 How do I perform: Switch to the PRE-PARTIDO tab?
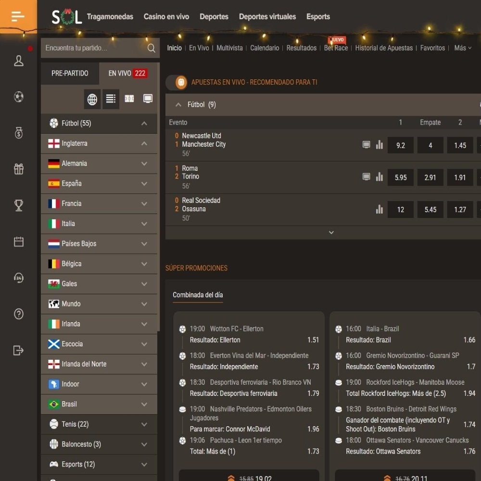[70, 74]
